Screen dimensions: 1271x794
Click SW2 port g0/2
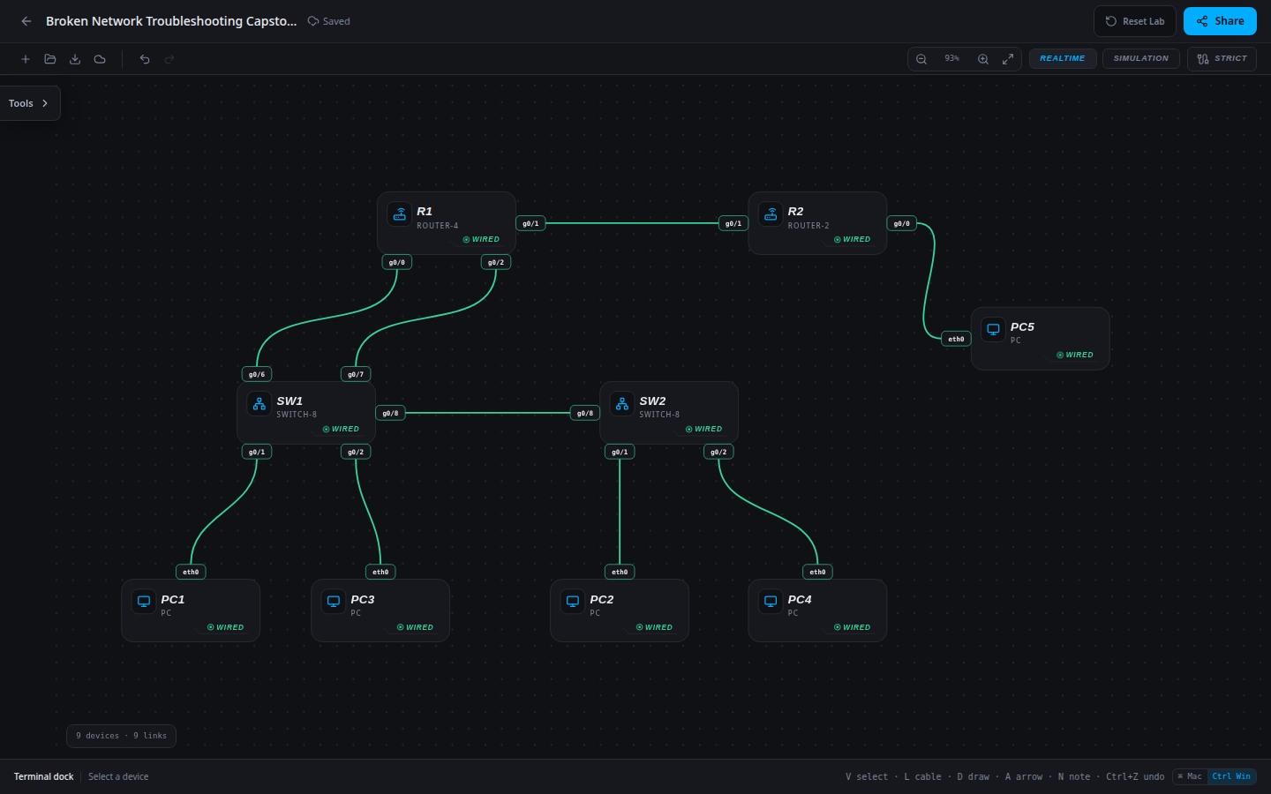[718, 452]
